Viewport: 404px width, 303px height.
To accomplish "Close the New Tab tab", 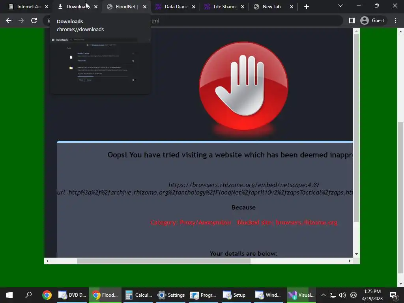I will [x=292, y=7].
